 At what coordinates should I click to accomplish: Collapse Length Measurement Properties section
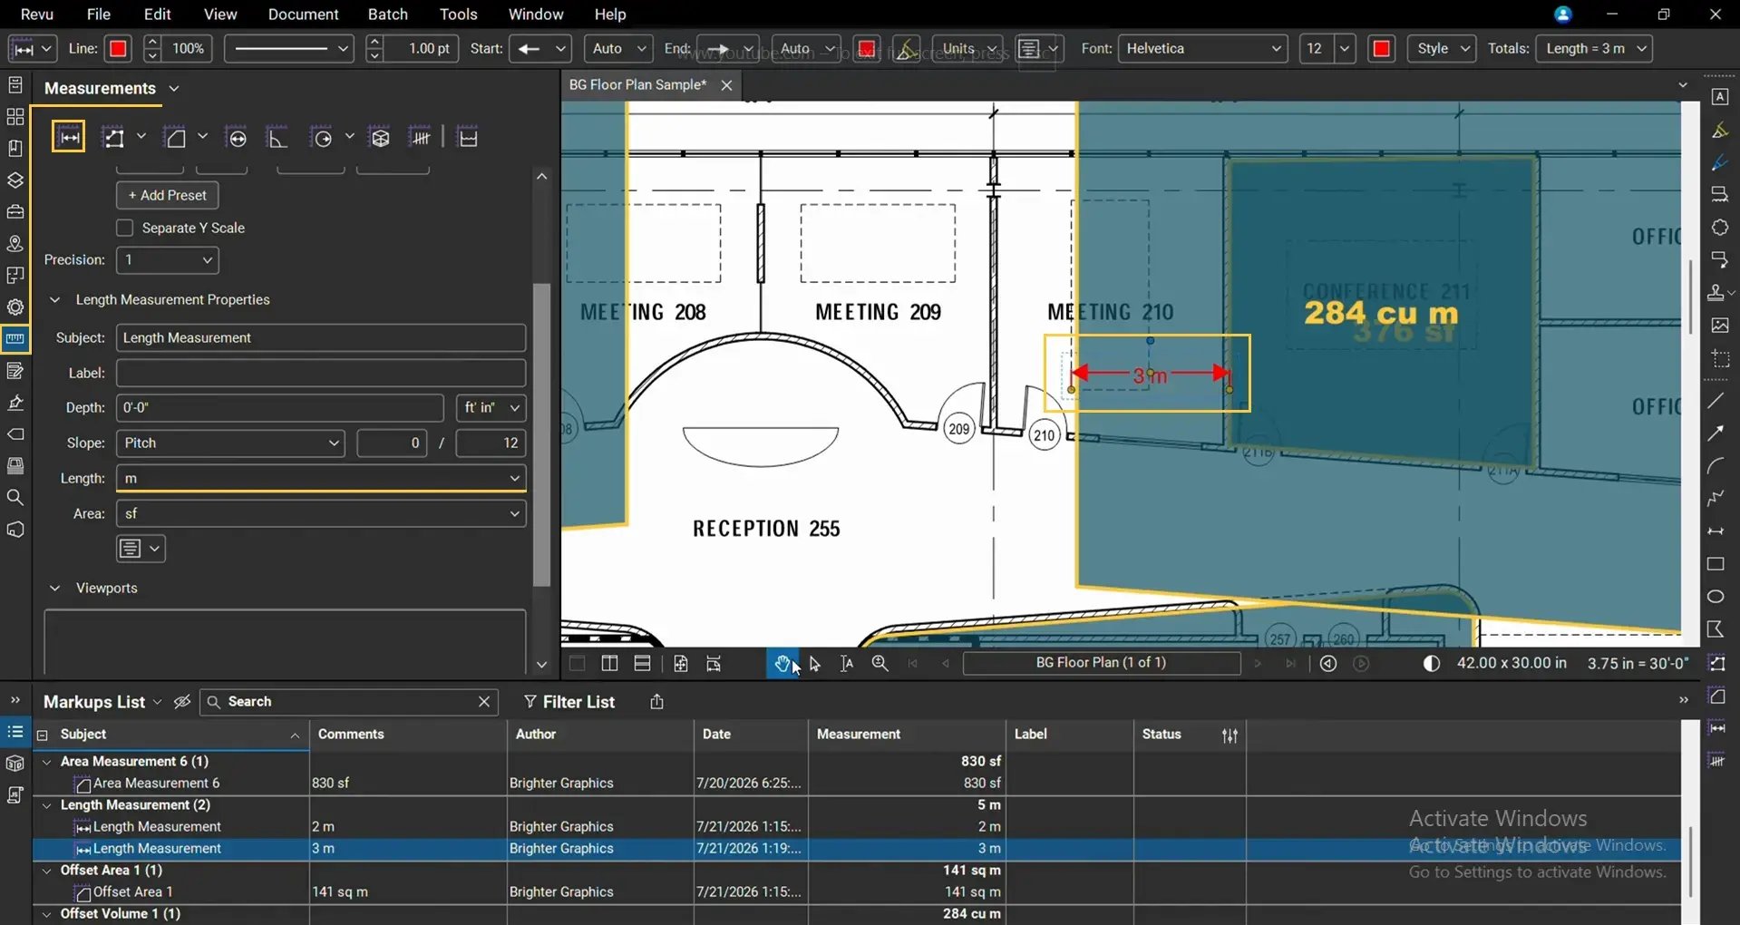tap(54, 299)
